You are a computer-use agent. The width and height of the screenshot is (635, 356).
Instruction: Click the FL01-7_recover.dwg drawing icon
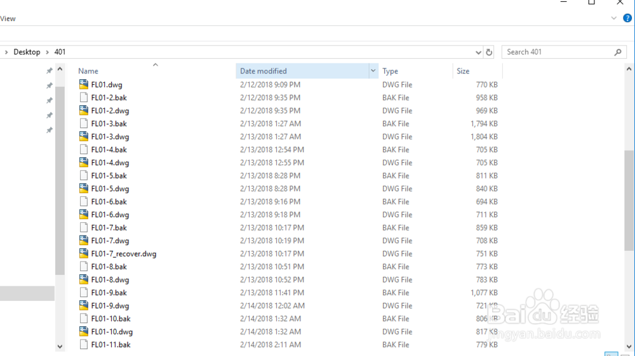[83, 253]
